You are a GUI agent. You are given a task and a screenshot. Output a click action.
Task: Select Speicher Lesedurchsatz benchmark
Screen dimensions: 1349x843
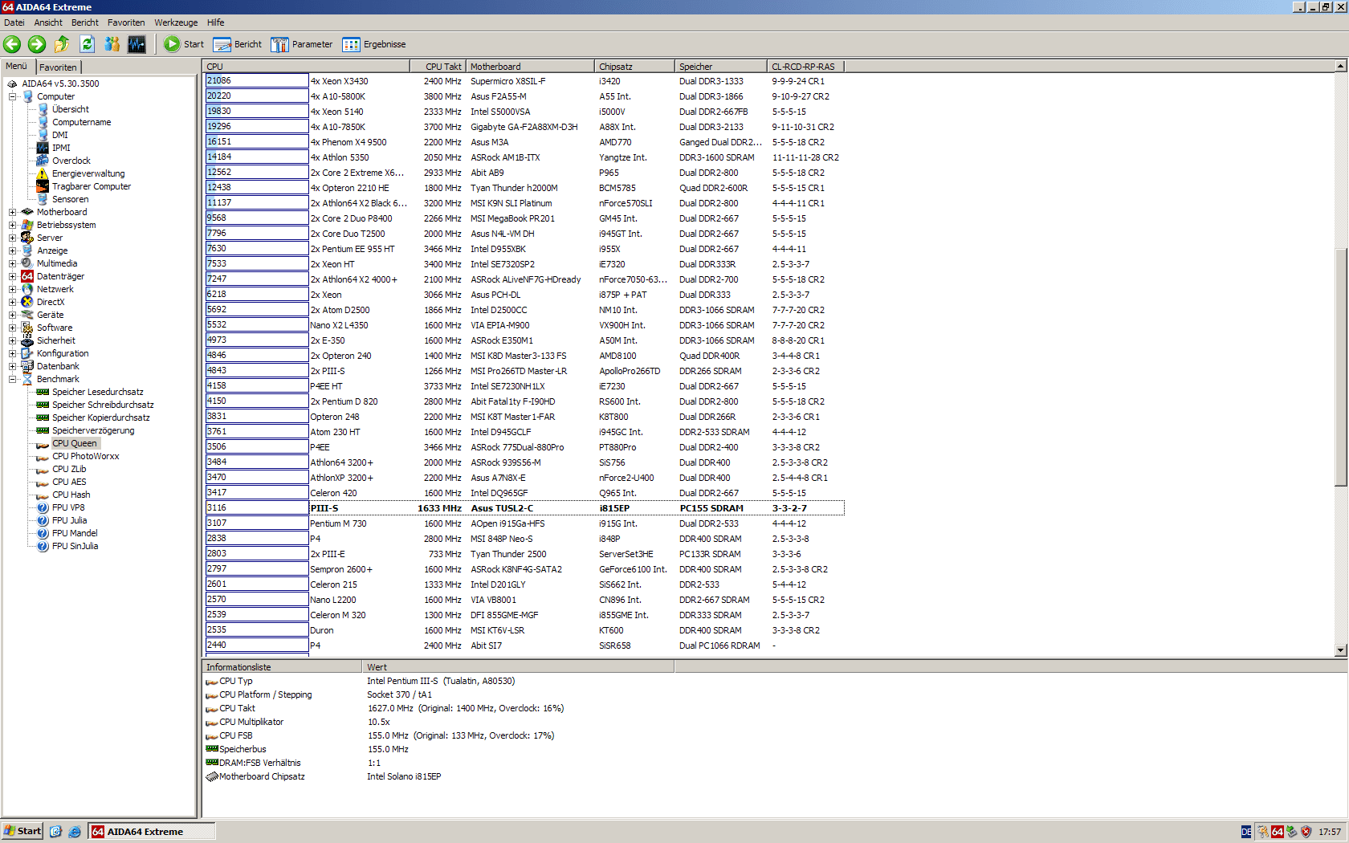tap(98, 392)
